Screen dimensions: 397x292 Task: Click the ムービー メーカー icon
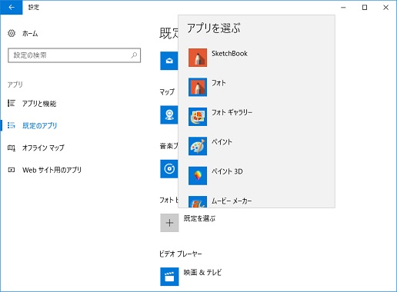198,202
